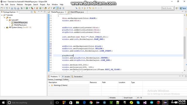Viewport: 187px width, 105px height.
Task: Toggle Show Whitespace Characters icon
Action: coord(63,8)
